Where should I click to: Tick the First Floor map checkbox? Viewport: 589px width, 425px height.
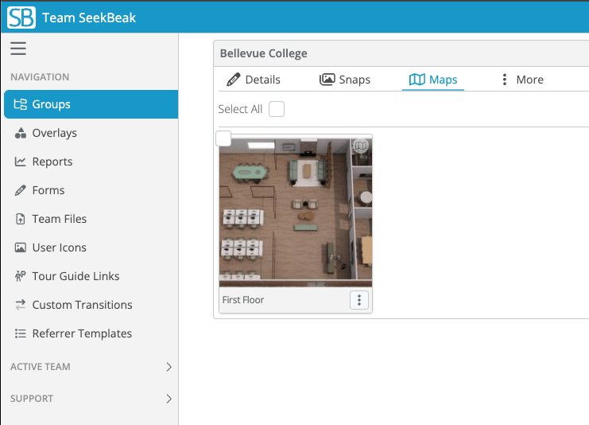tap(224, 139)
